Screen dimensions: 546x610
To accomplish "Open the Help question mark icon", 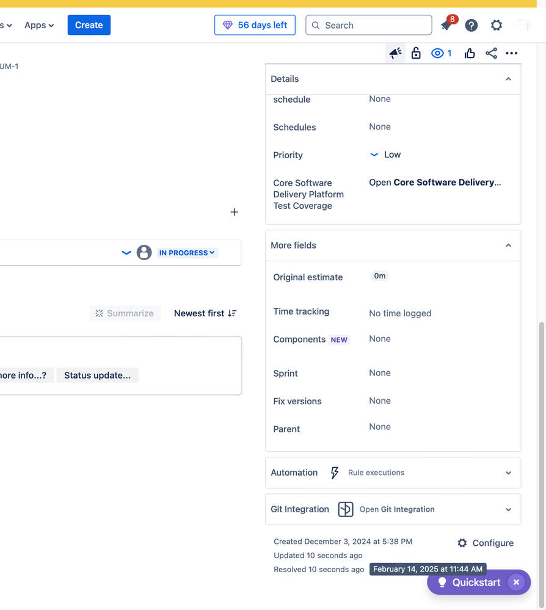I will tap(471, 25).
